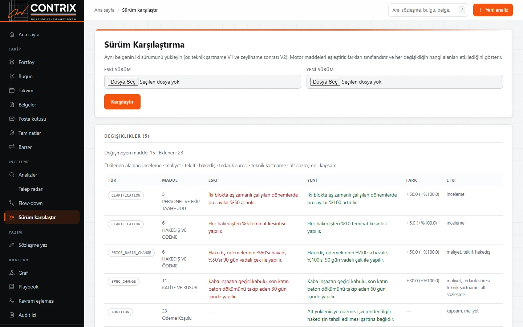Click the Barter swap arrows icon

click(x=12, y=147)
